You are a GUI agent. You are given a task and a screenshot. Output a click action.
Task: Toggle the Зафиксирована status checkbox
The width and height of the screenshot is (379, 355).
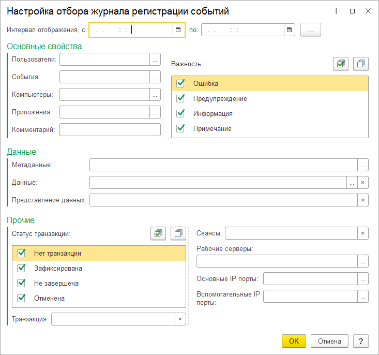[x=21, y=269]
